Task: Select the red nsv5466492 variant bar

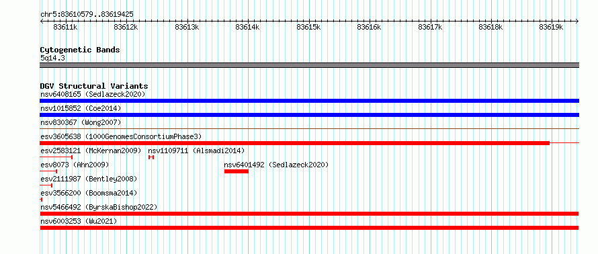Action: 309,214
